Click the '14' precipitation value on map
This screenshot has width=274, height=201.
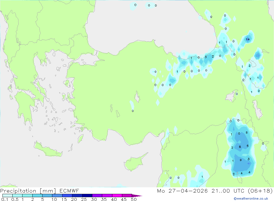point(248,39)
